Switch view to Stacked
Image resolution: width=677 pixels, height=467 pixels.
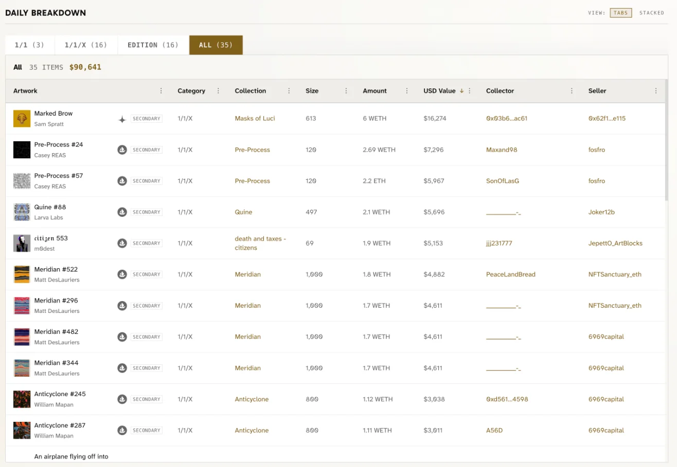click(x=652, y=13)
